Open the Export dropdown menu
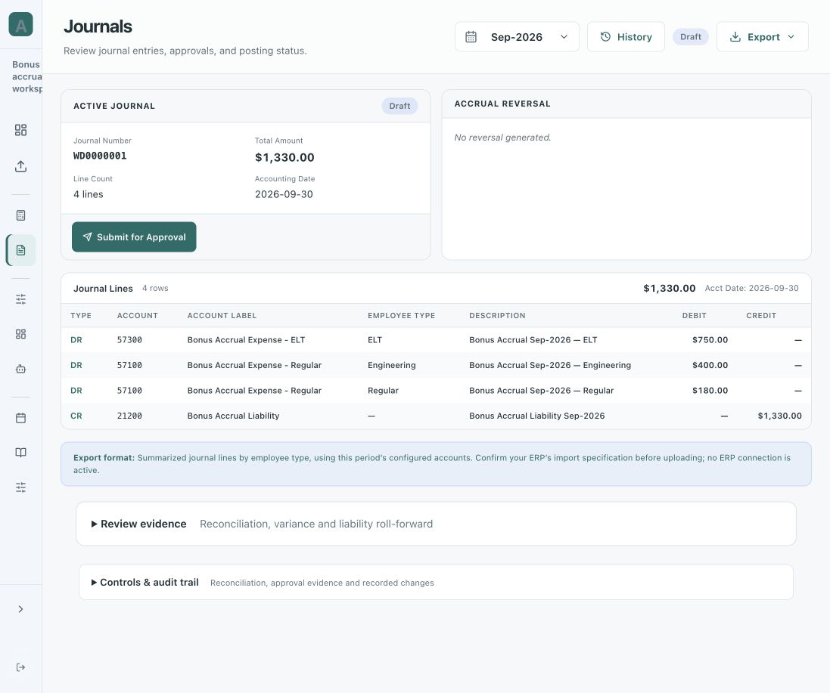This screenshot has width=830, height=693. tap(762, 37)
